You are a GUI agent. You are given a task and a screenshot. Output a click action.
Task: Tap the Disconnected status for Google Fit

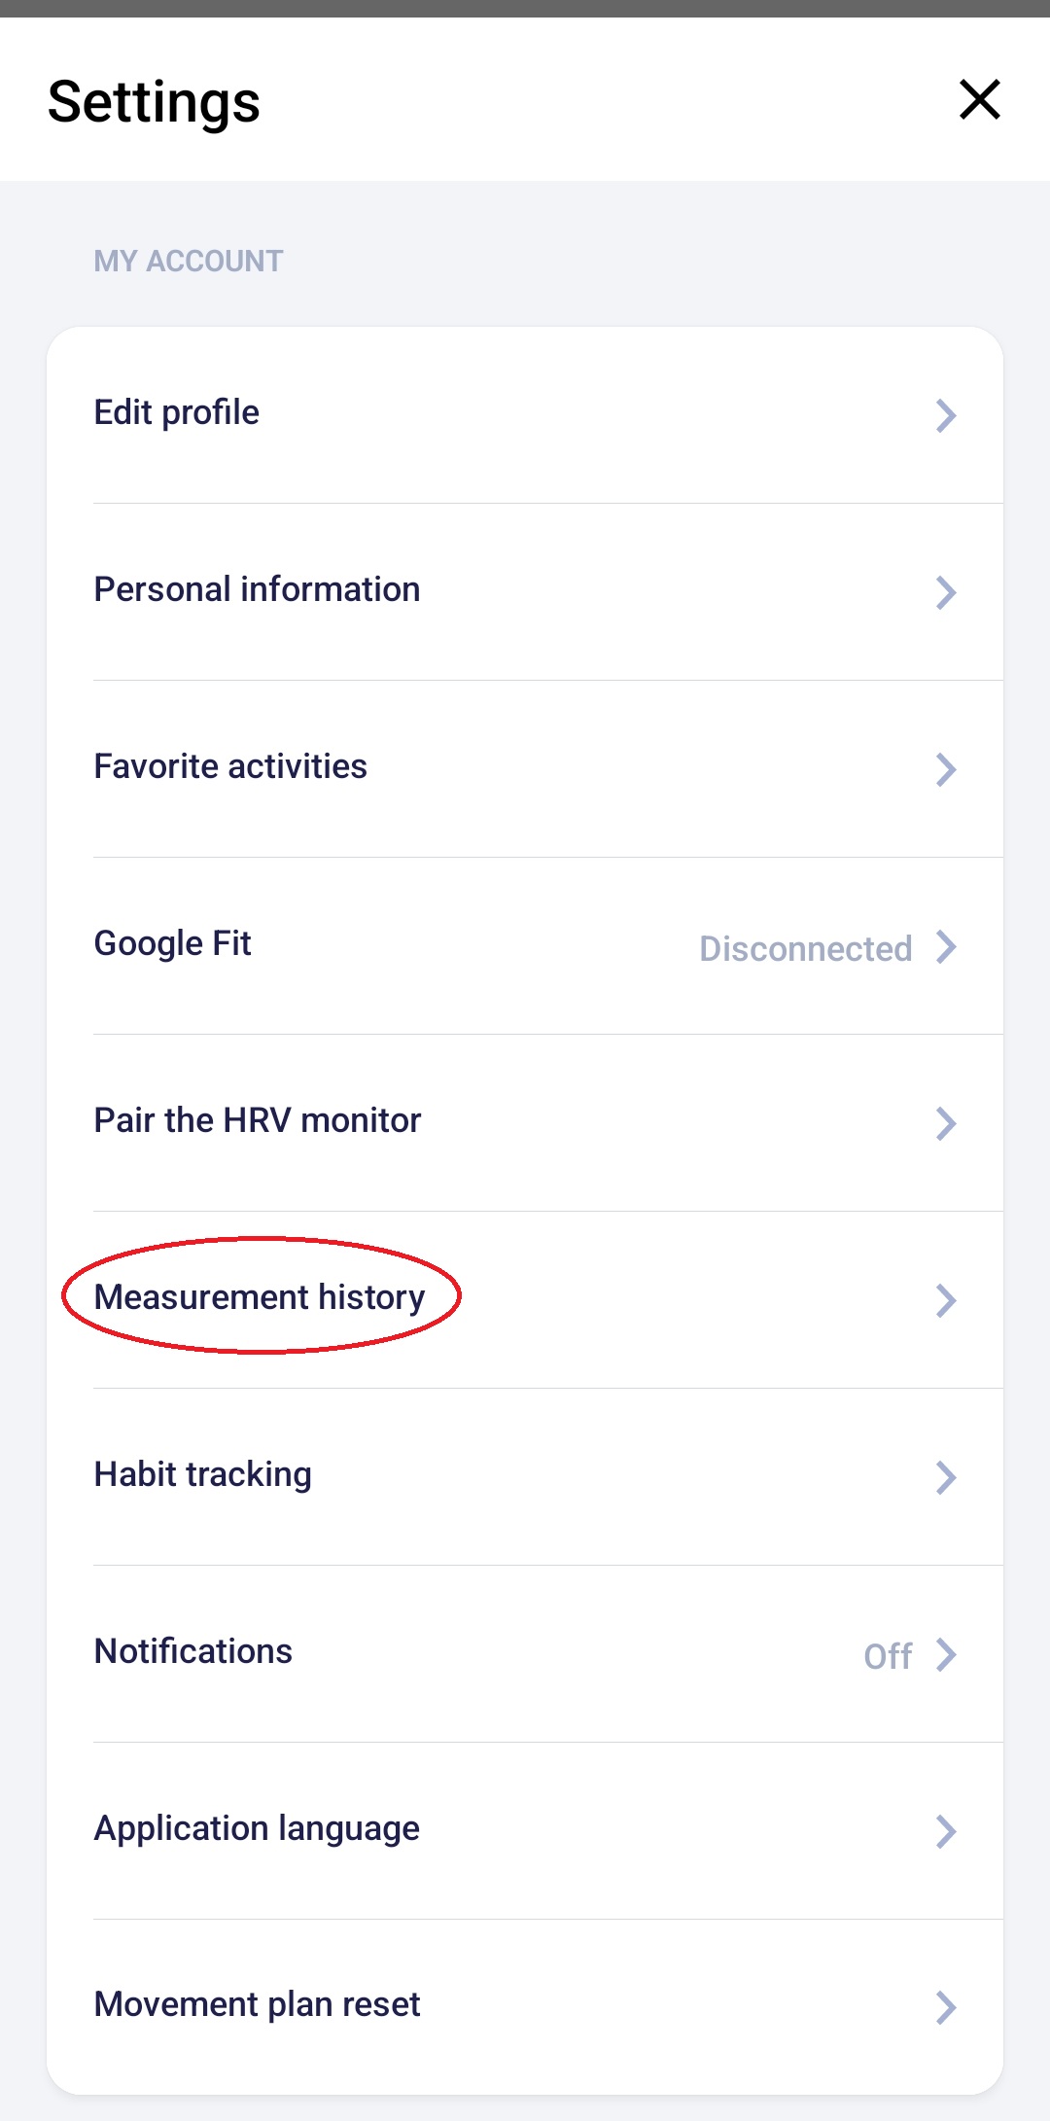pyautogui.click(x=805, y=949)
